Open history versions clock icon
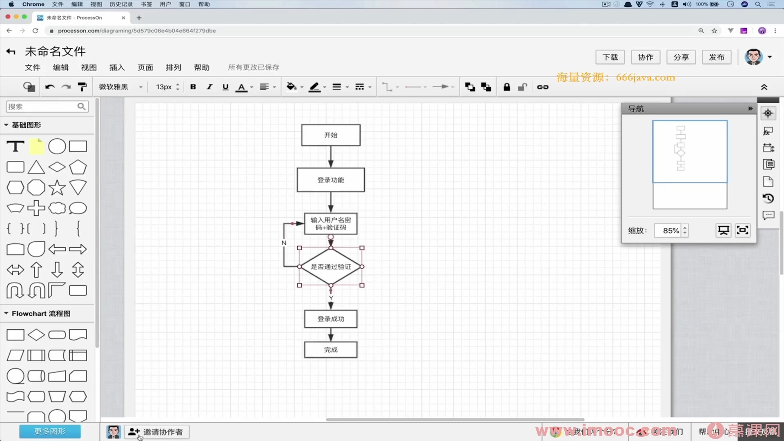 (768, 198)
